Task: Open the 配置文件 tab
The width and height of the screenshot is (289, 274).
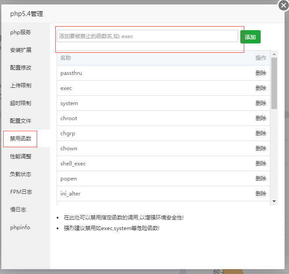Action: coord(21,121)
